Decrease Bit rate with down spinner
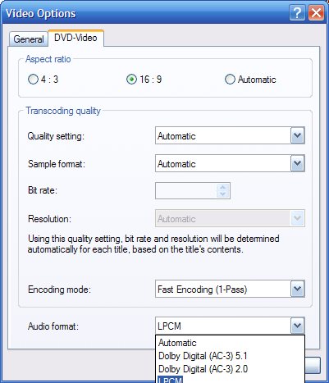 [x=223, y=194]
